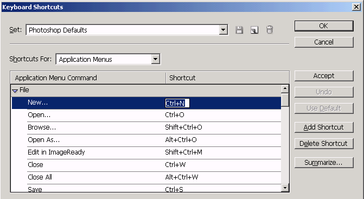Viewport: 364px width, 199px height.
Task: Click the Add Shortcut button
Action: coord(324,127)
